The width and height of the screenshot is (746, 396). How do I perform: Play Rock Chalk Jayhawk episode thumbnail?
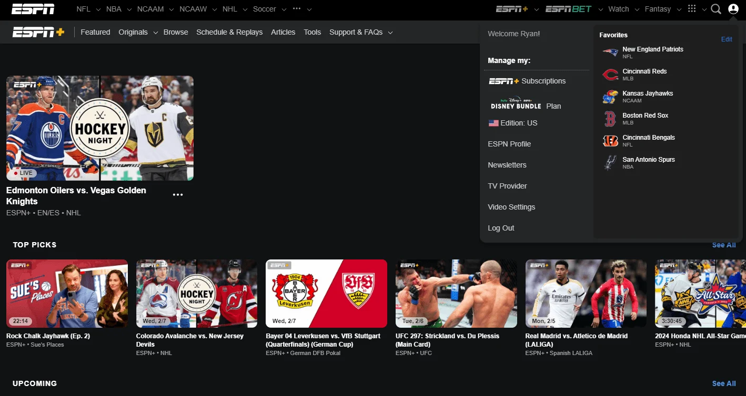[67, 294]
